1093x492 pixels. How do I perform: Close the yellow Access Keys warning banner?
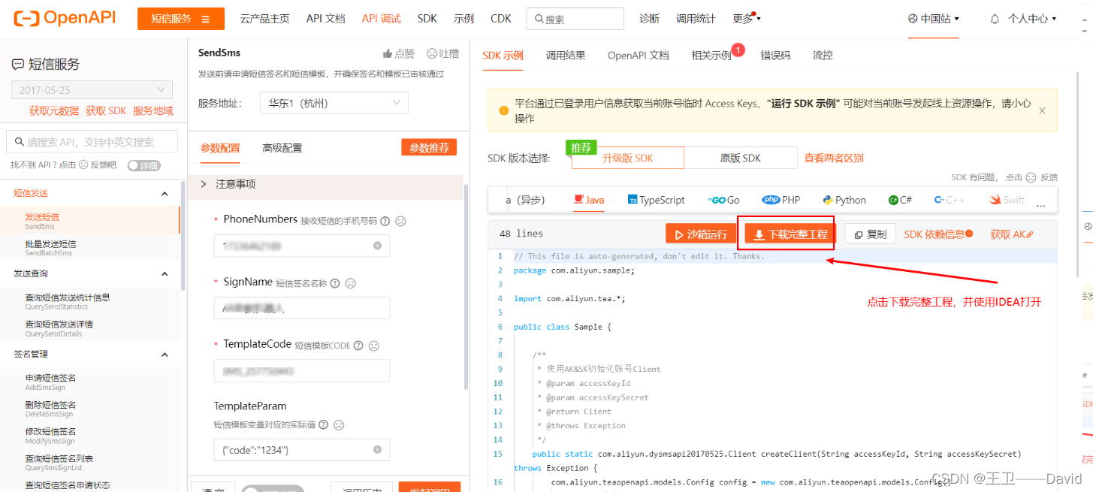coord(1042,110)
